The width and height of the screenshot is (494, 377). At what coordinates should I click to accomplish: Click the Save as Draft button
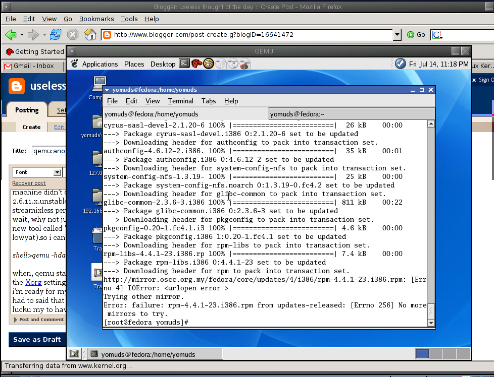pos(37,340)
